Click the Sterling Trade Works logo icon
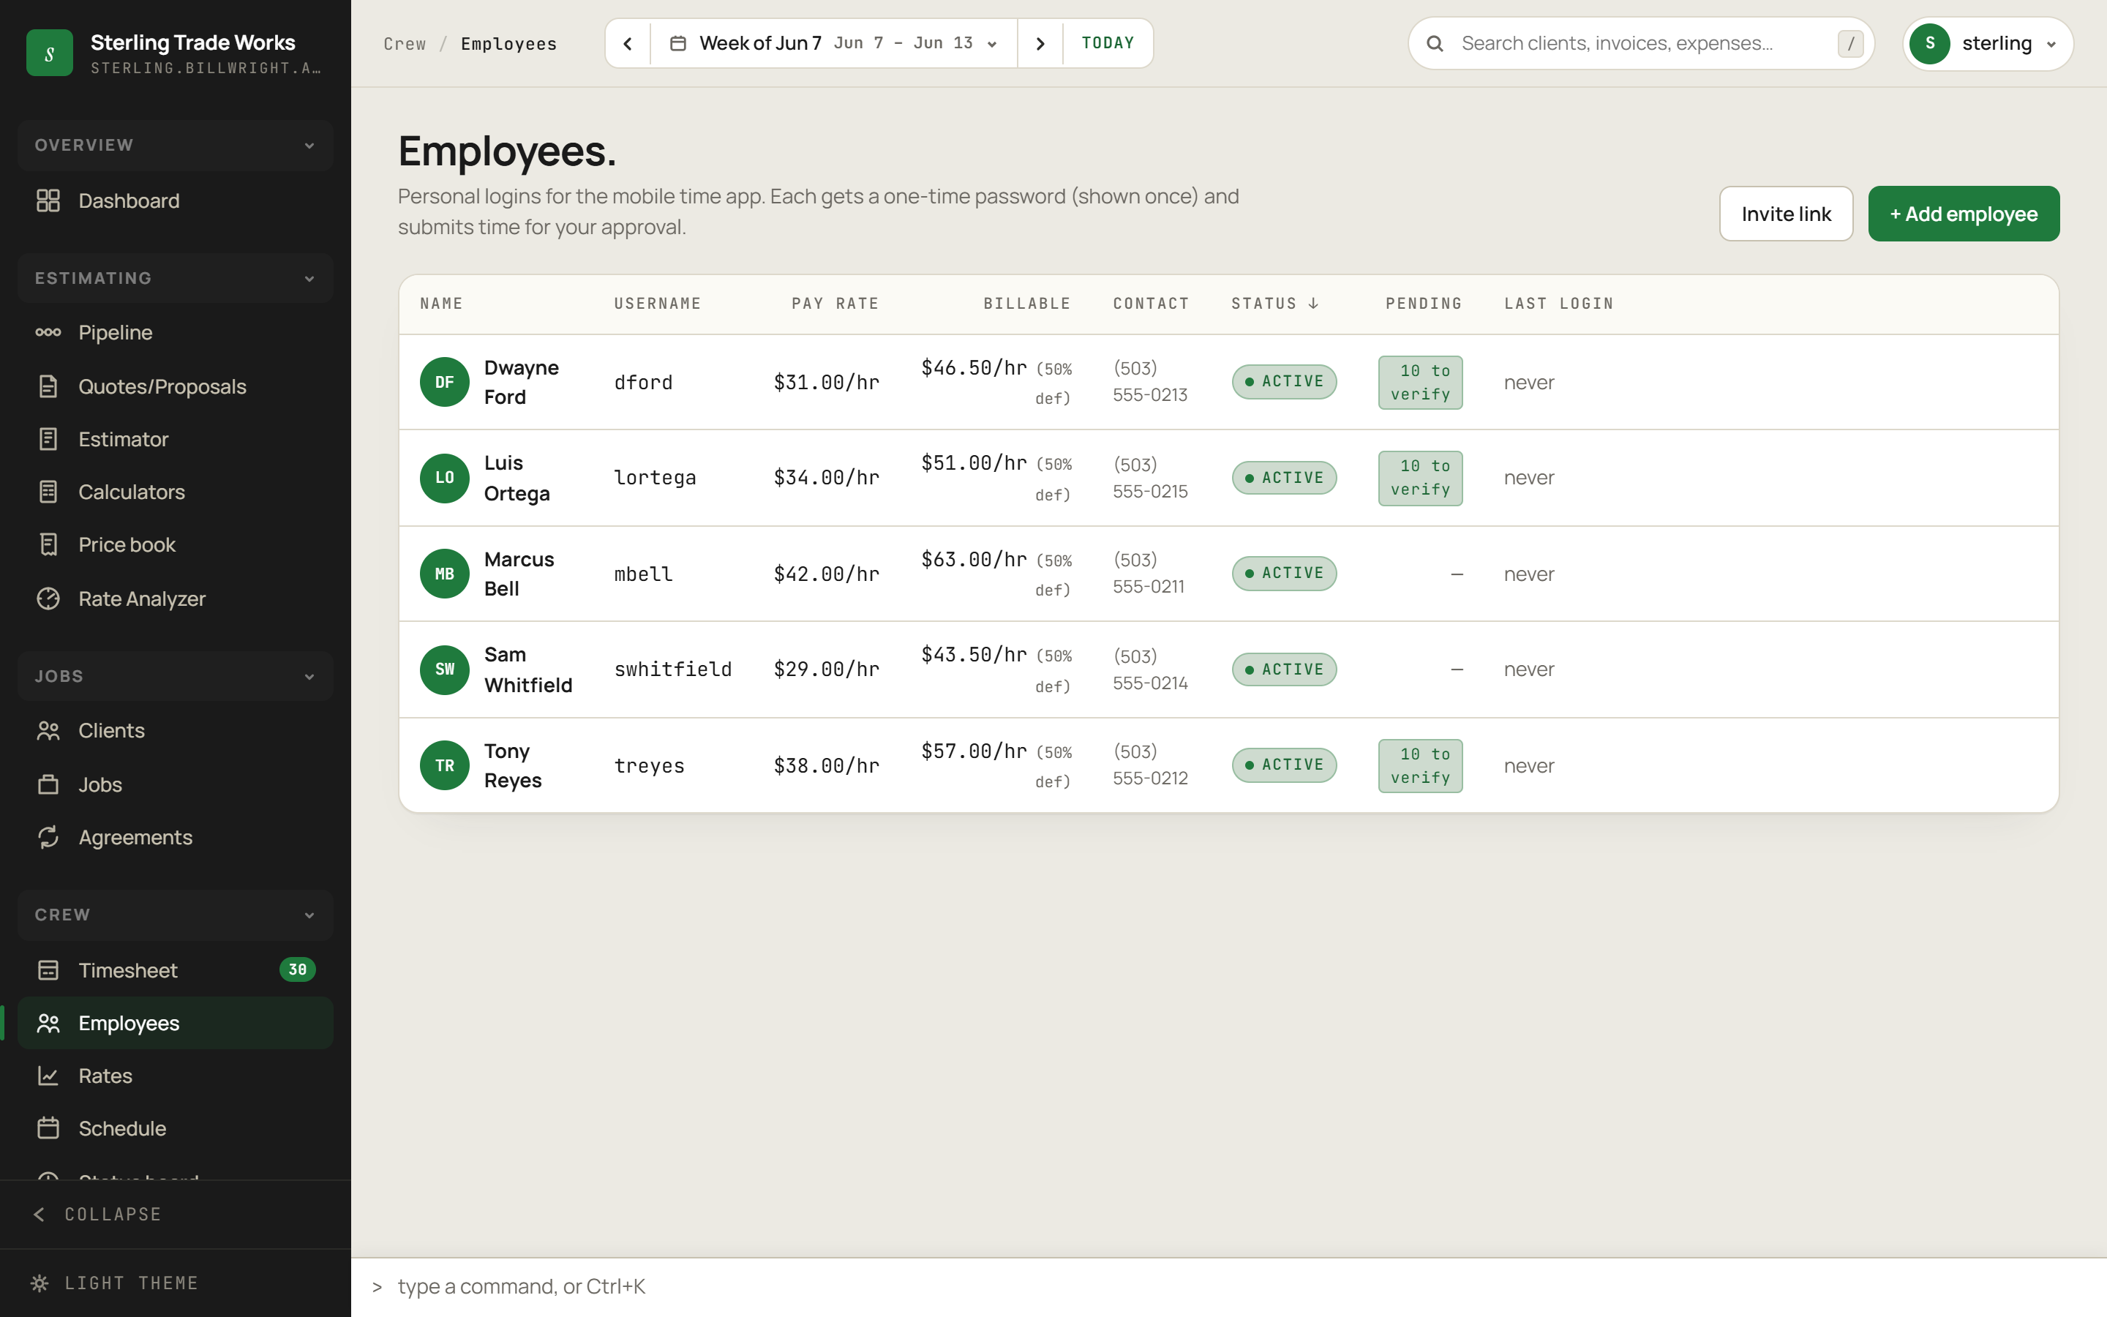 (x=50, y=53)
